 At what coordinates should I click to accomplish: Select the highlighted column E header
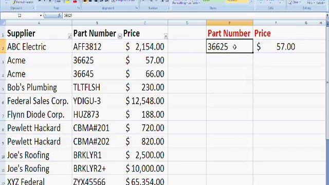(x=230, y=23)
